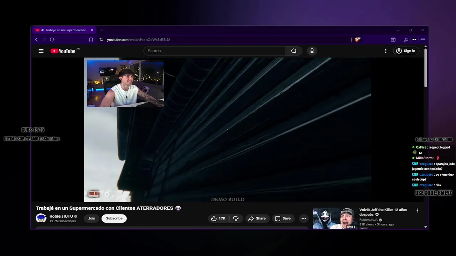Open a new browser tab
The width and height of the screenshot is (456, 256).
point(102,30)
